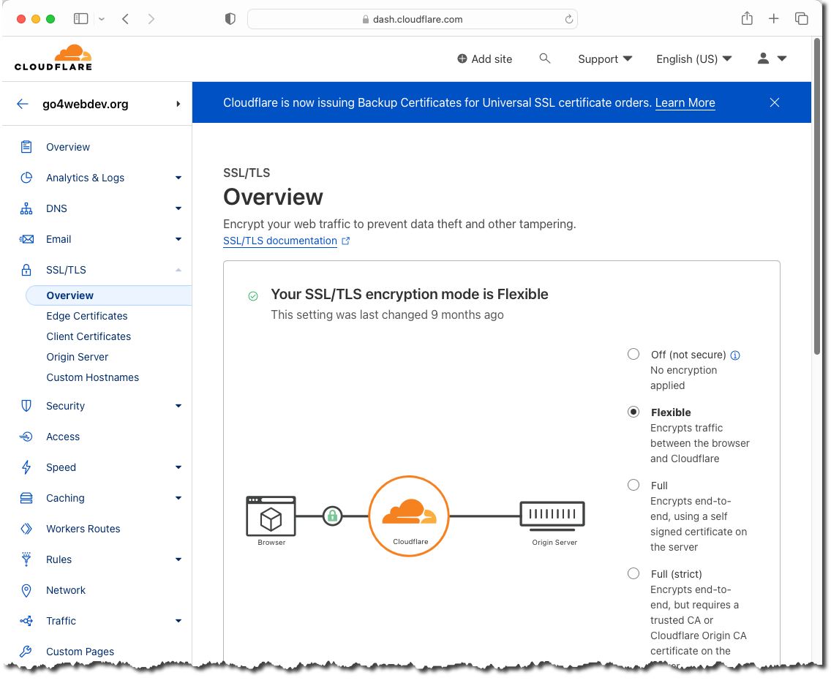This screenshot has height=694, width=831.
Task: Click the Network text in sidebar
Action: click(x=66, y=590)
